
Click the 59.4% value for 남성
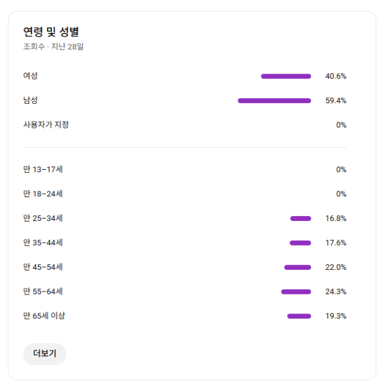pyautogui.click(x=336, y=101)
